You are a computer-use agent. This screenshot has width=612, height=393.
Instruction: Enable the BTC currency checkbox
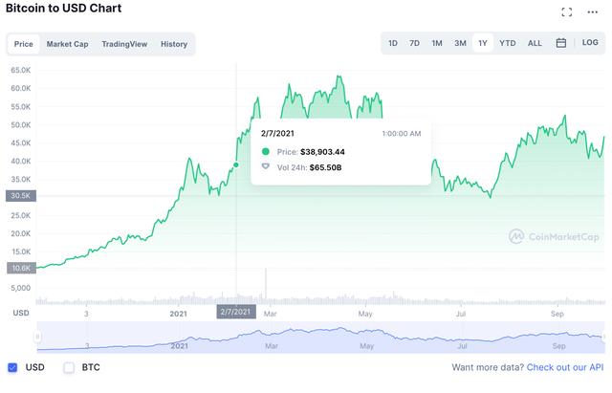[x=69, y=367]
